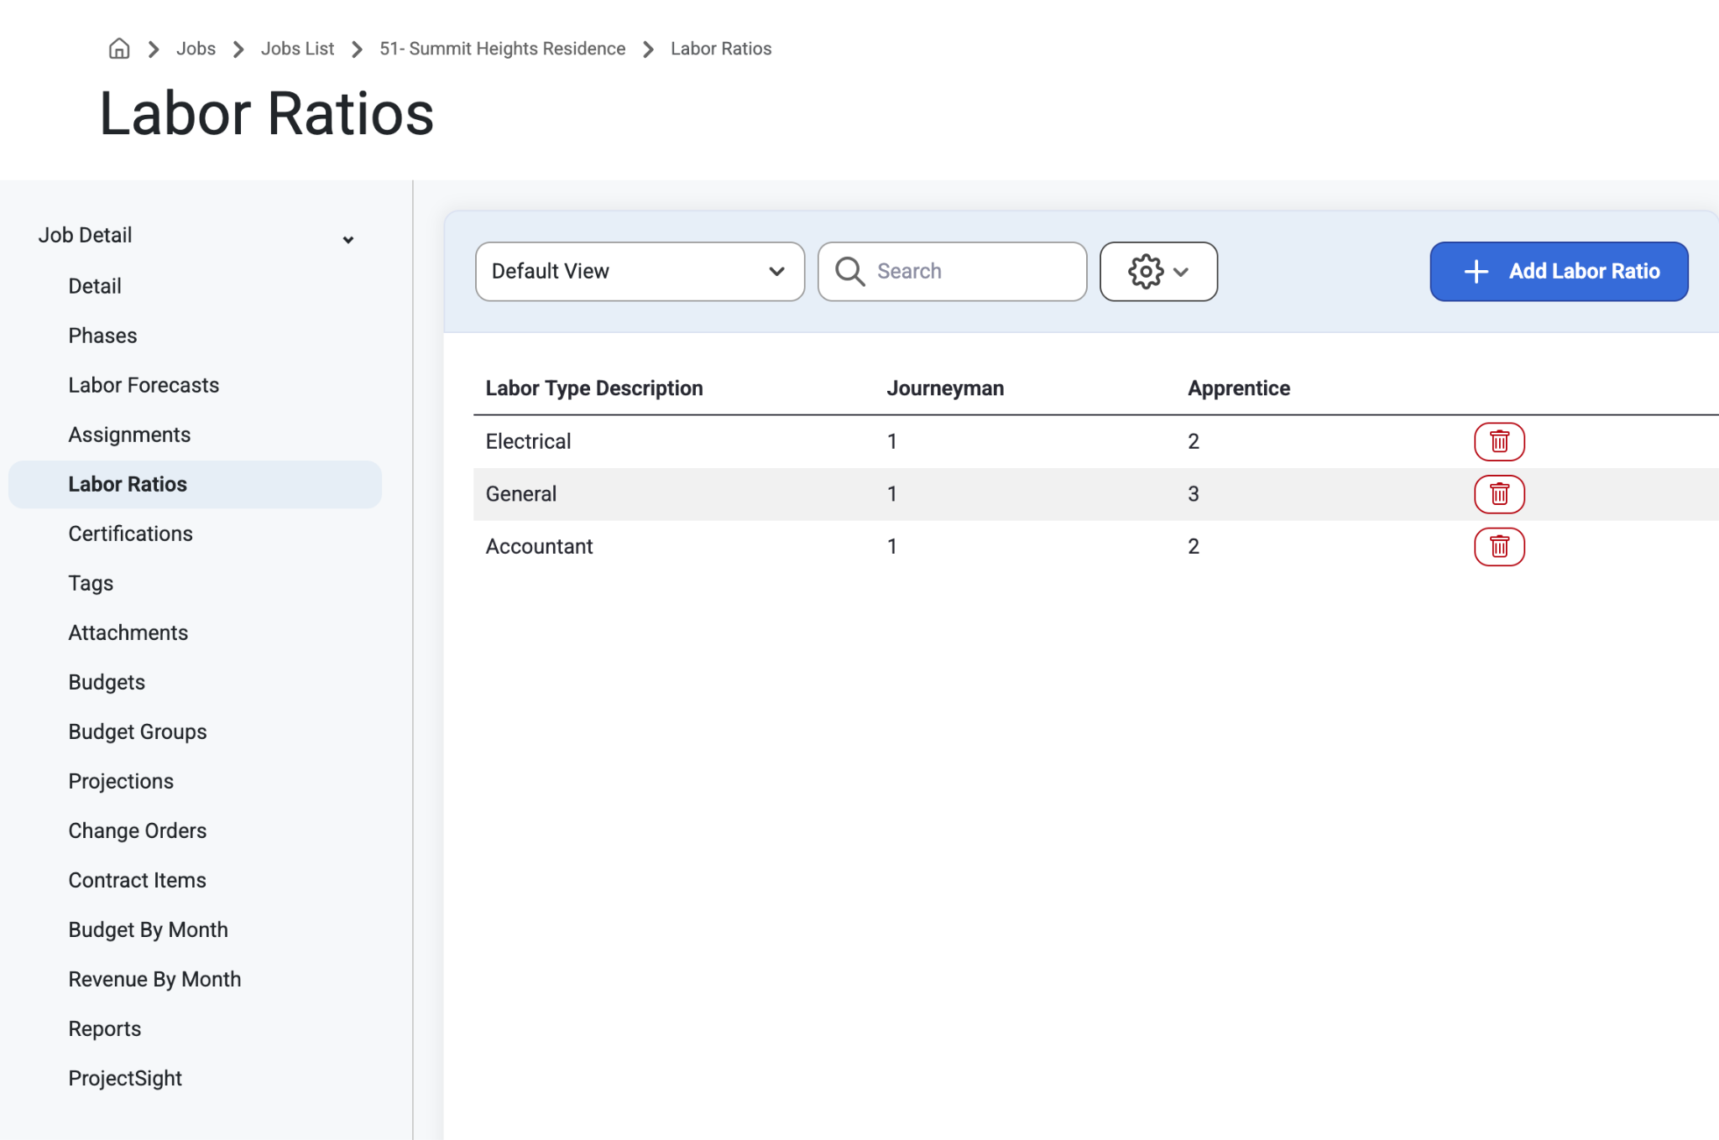Click Labor Ratios breadcrumb
Screen dimensions: 1719x1140
pos(721,49)
